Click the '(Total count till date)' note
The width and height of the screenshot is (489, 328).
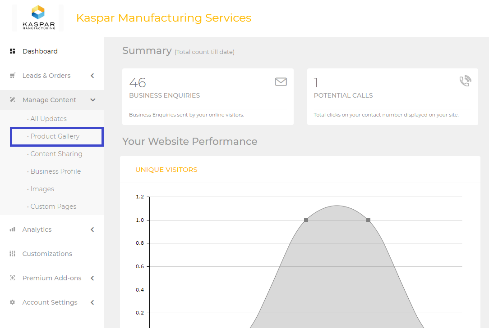click(x=205, y=52)
